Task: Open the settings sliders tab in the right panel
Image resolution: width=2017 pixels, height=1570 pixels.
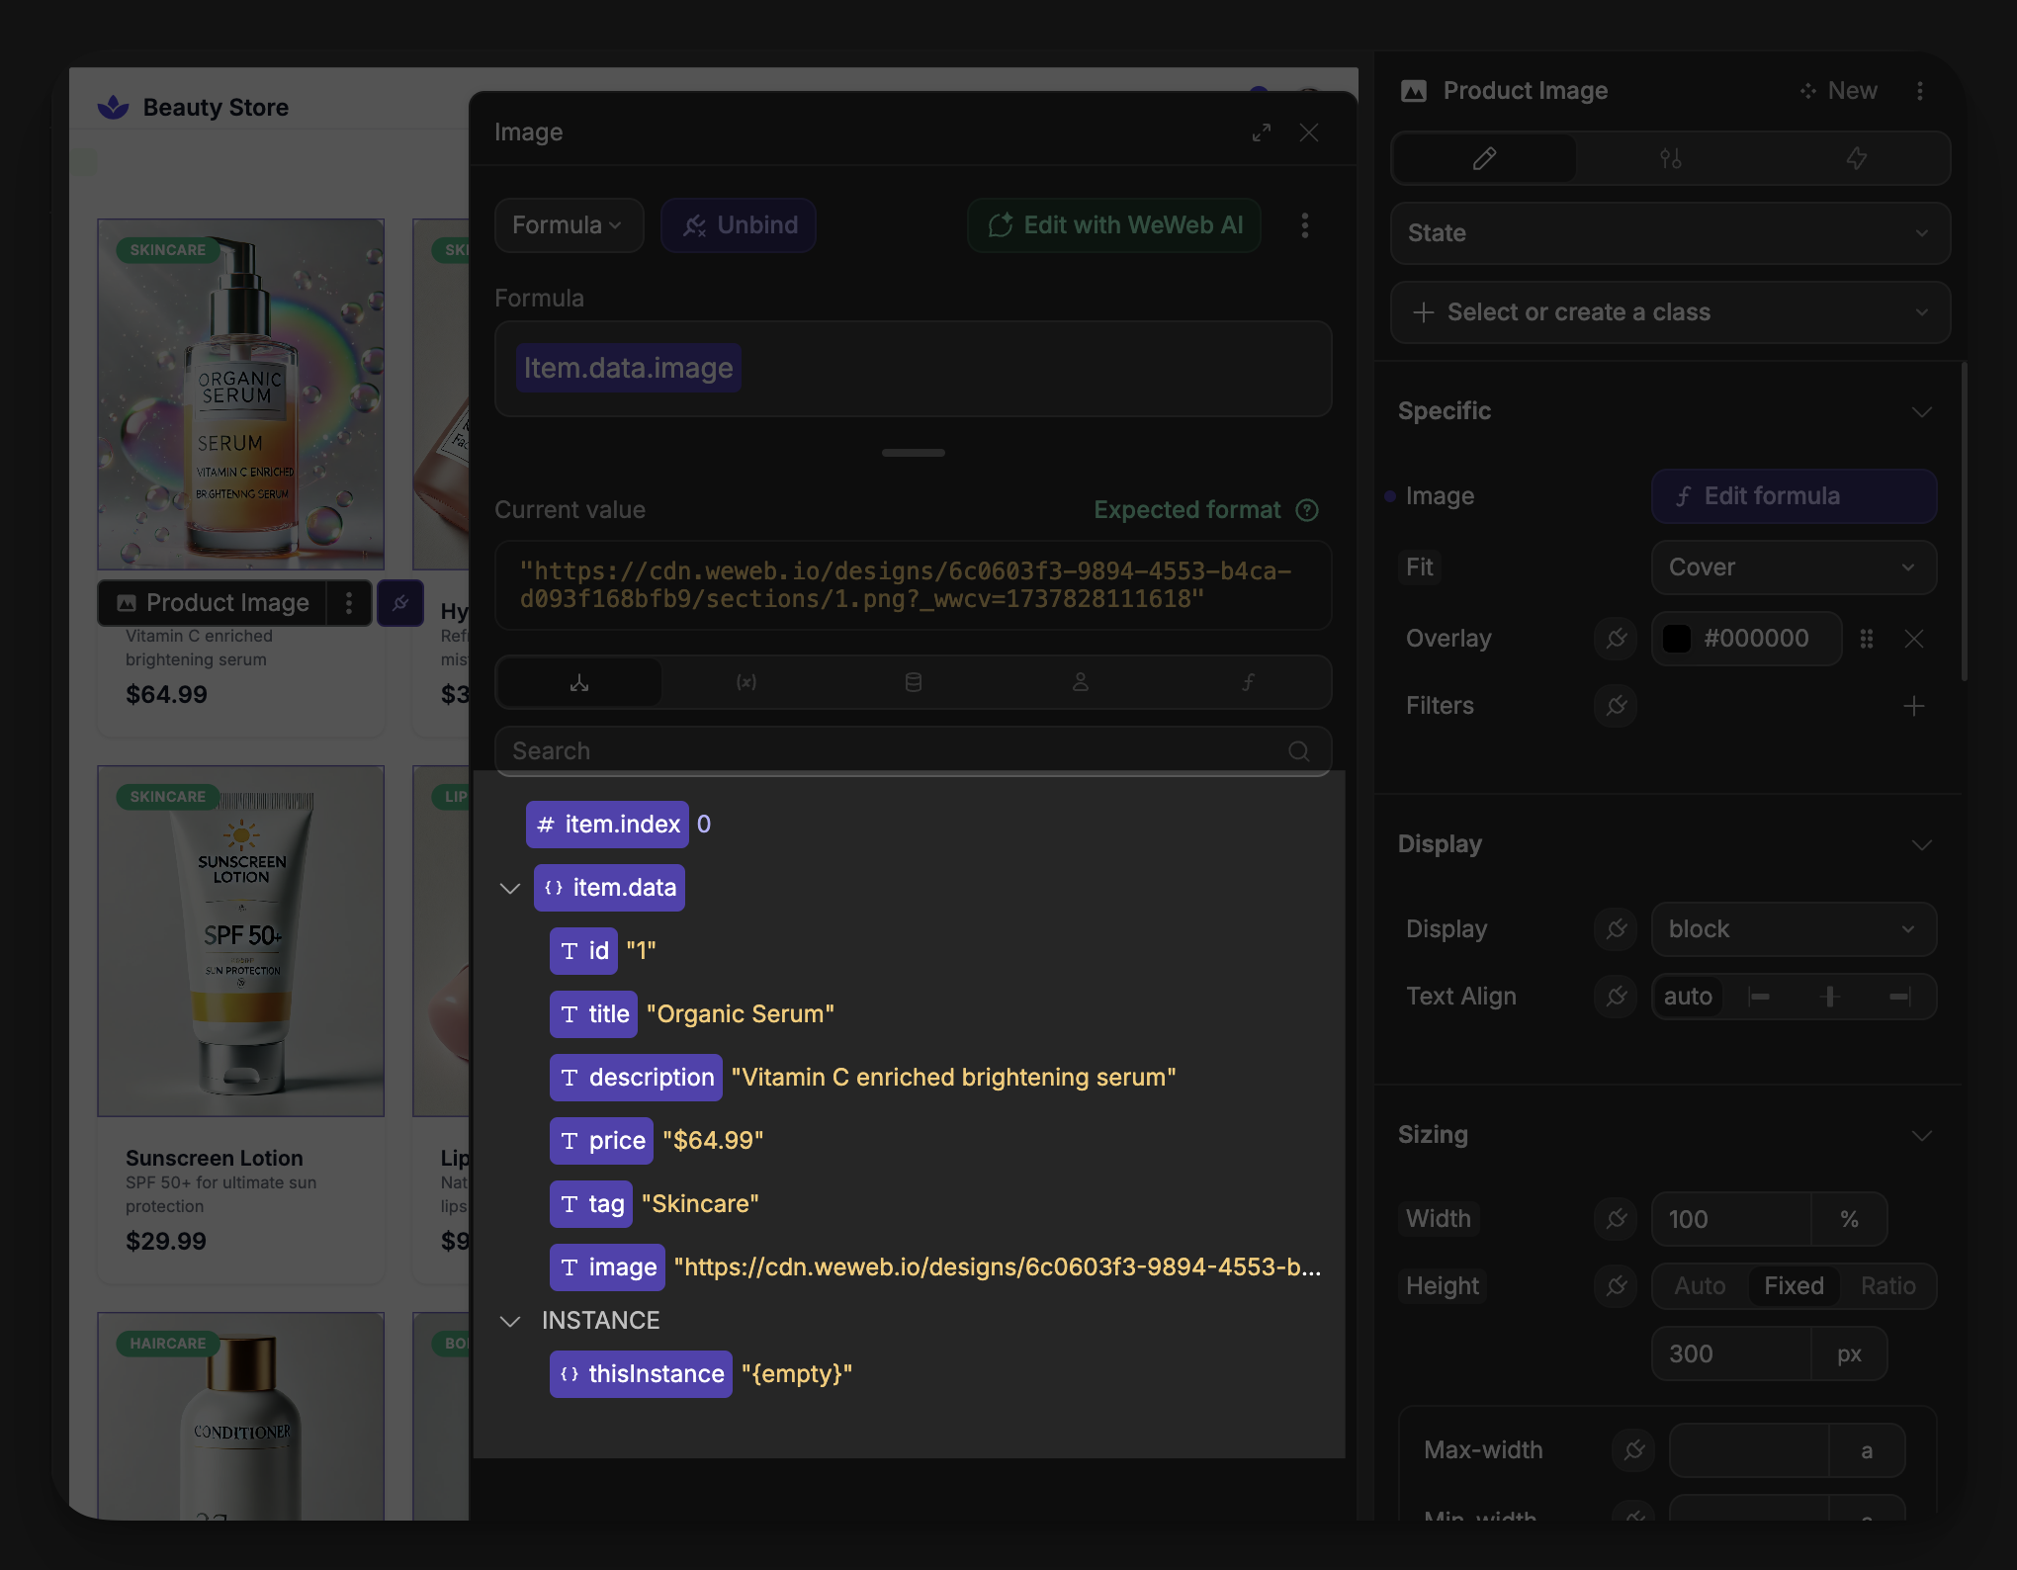Action: pyautogui.click(x=1670, y=158)
